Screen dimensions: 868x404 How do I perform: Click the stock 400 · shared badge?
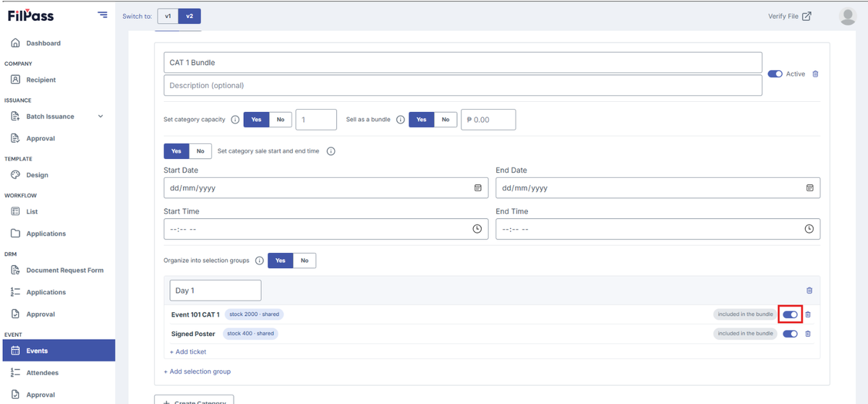tap(250, 333)
